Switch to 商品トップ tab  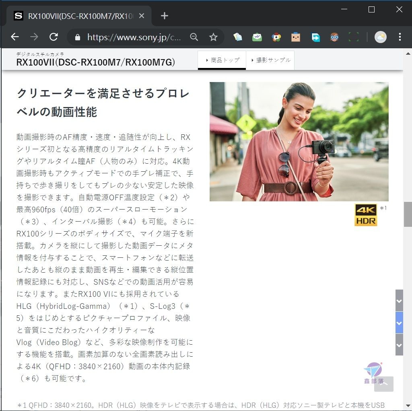tap(222, 60)
